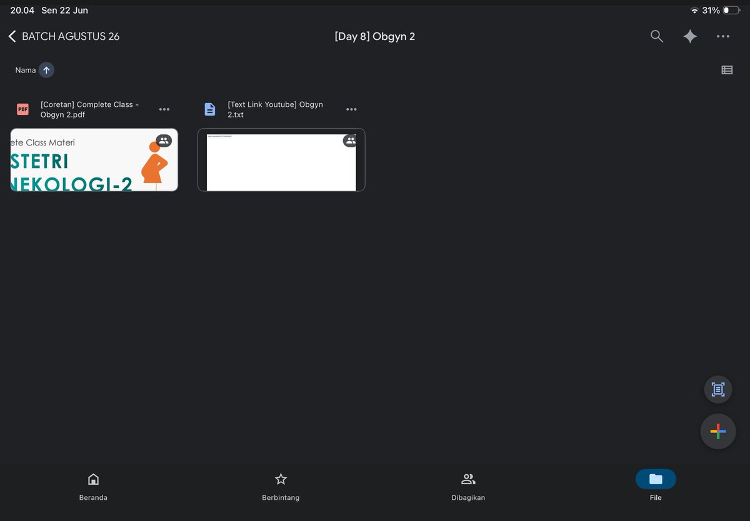Tap the 20.04 clock in status bar

coord(22,11)
